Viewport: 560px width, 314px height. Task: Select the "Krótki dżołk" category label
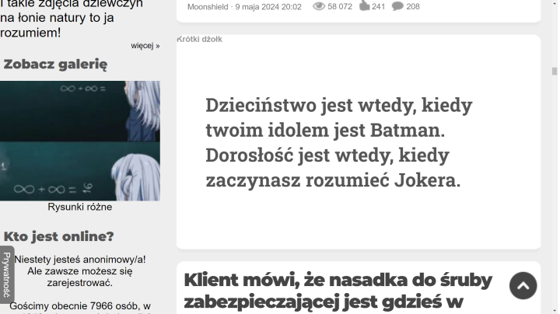200,39
